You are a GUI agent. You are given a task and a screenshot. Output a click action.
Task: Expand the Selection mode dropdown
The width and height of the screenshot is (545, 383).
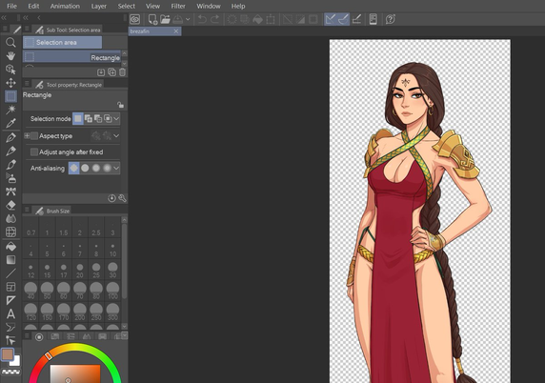pyautogui.click(x=116, y=119)
